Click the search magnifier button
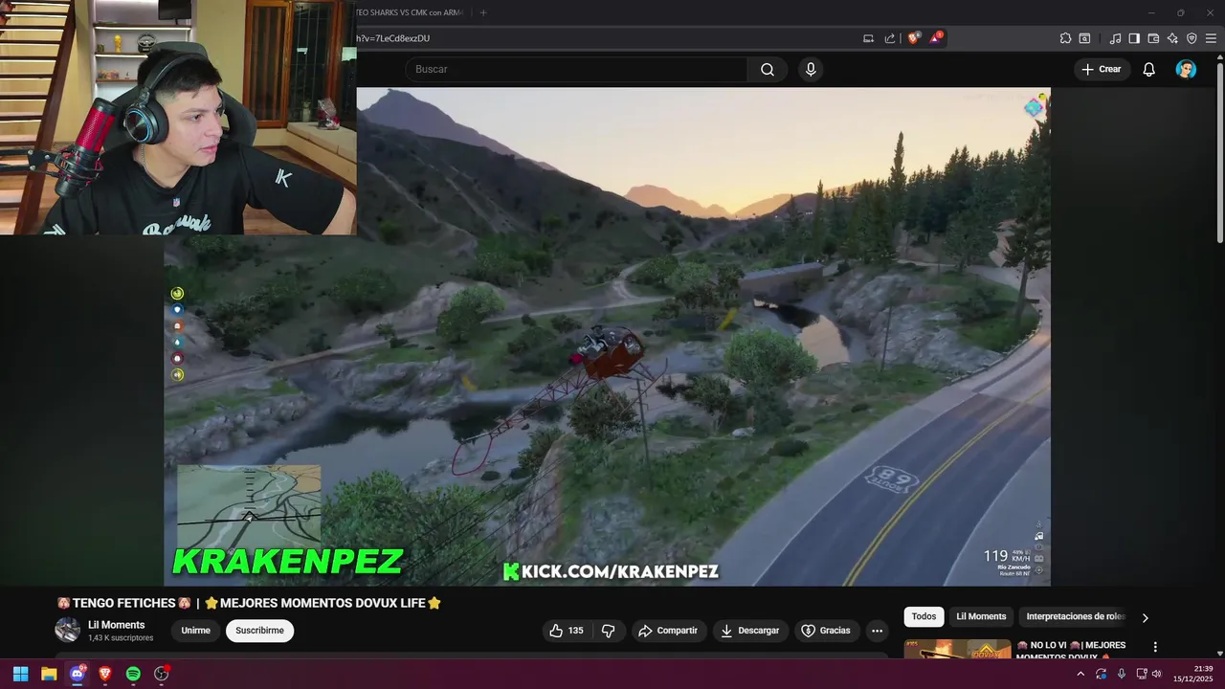1225x689 pixels. (x=768, y=69)
